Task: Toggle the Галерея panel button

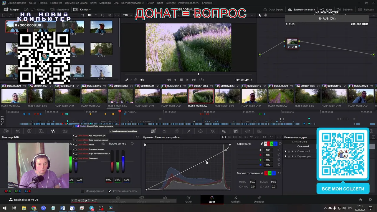Action: pyautogui.click(x=11, y=9)
